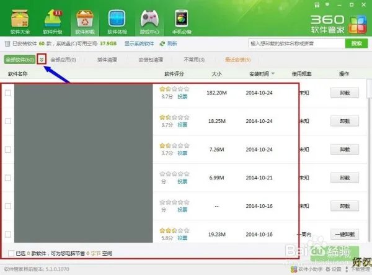Switch to 最近安装(5) tab

pyautogui.click(x=237, y=60)
